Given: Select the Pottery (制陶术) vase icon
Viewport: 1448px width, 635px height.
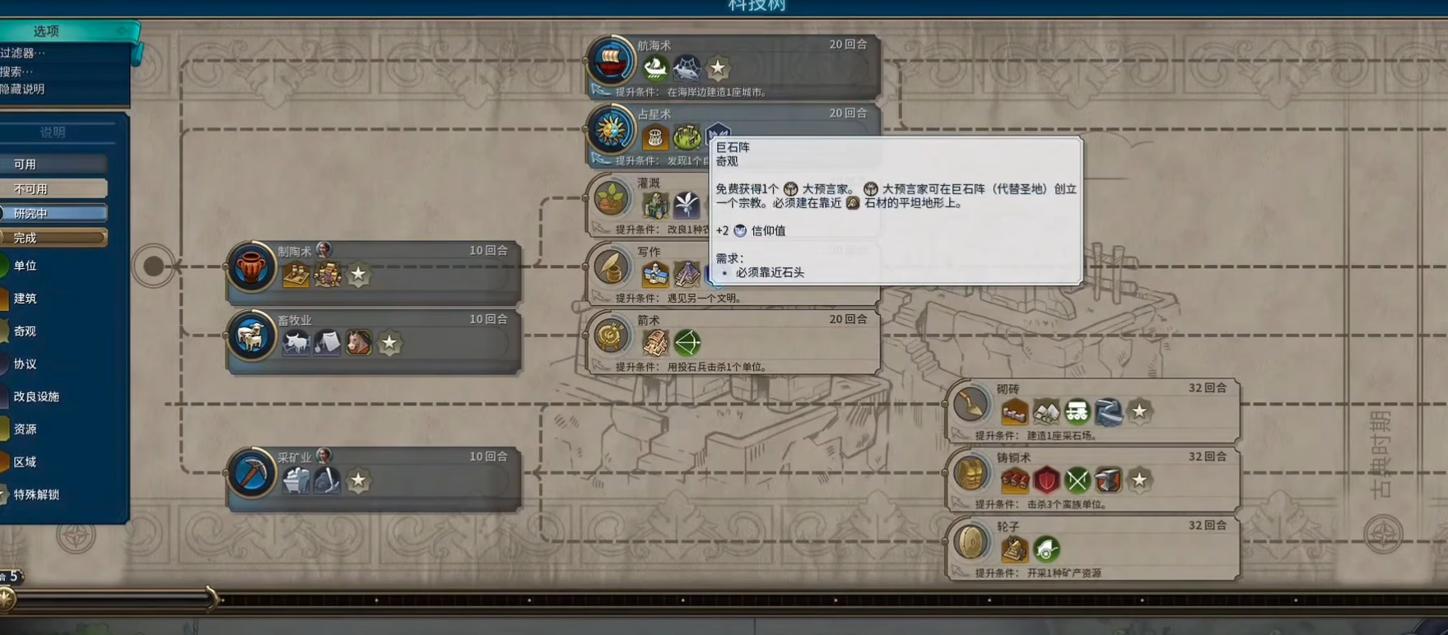Looking at the screenshot, I should coord(251,267).
